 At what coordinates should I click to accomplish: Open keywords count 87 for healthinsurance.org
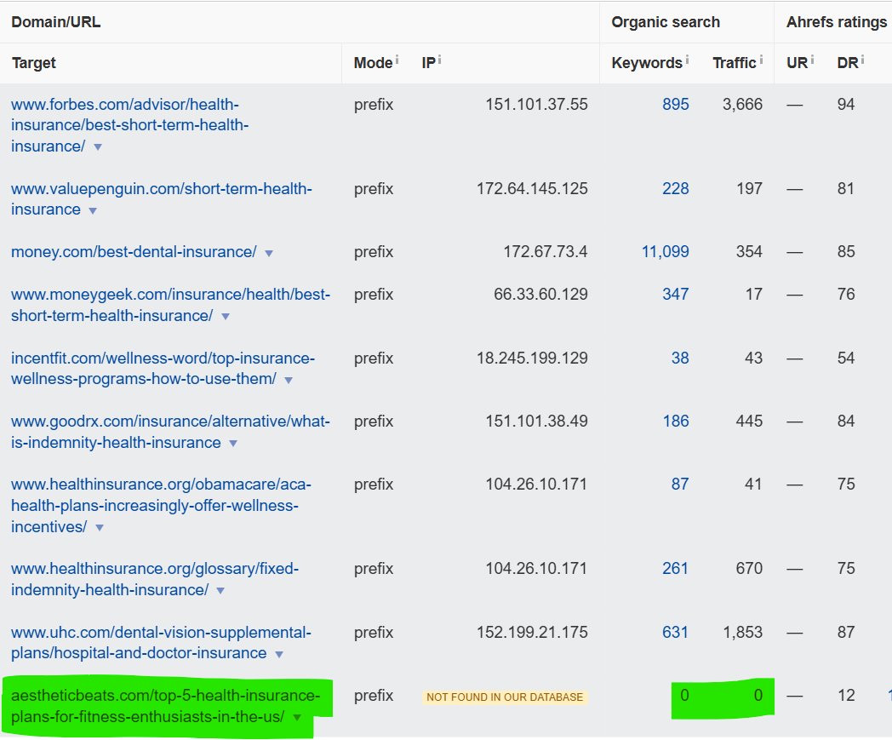tap(680, 485)
